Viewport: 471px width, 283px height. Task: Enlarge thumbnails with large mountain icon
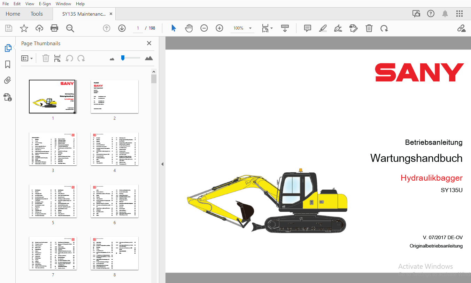[x=149, y=58]
